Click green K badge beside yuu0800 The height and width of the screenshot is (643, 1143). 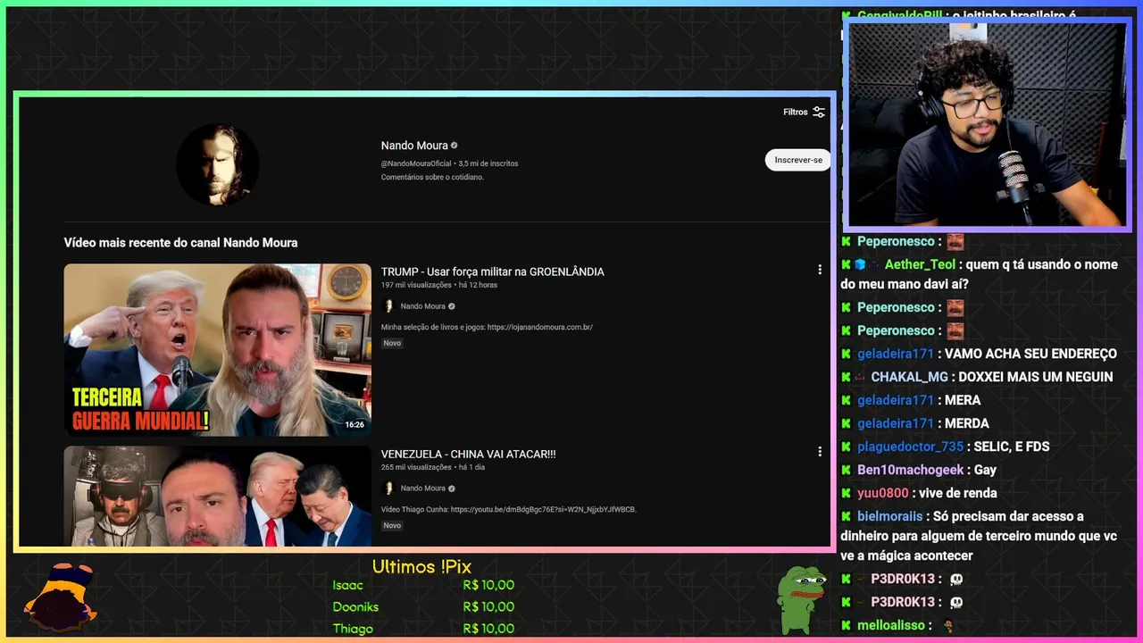pyautogui.click(x=846, y=493)
